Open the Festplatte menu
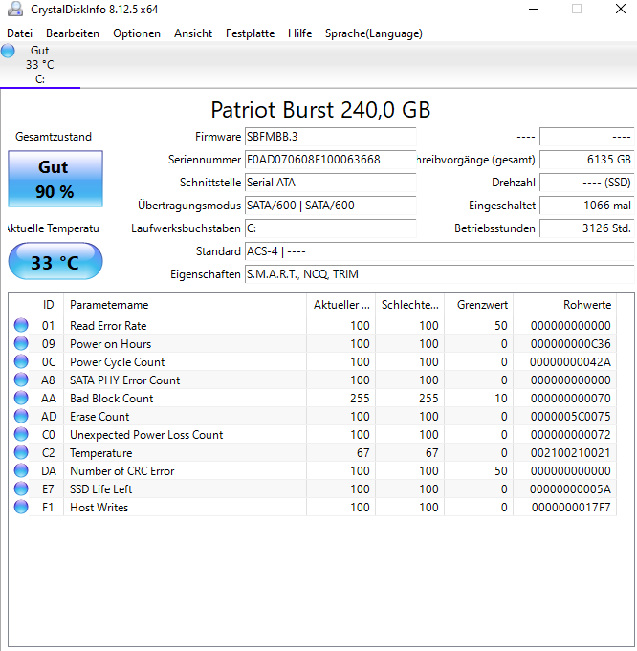 click(251, 33)
